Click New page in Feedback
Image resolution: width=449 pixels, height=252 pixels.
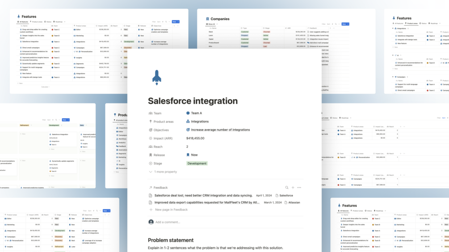[x=171, y=210]
